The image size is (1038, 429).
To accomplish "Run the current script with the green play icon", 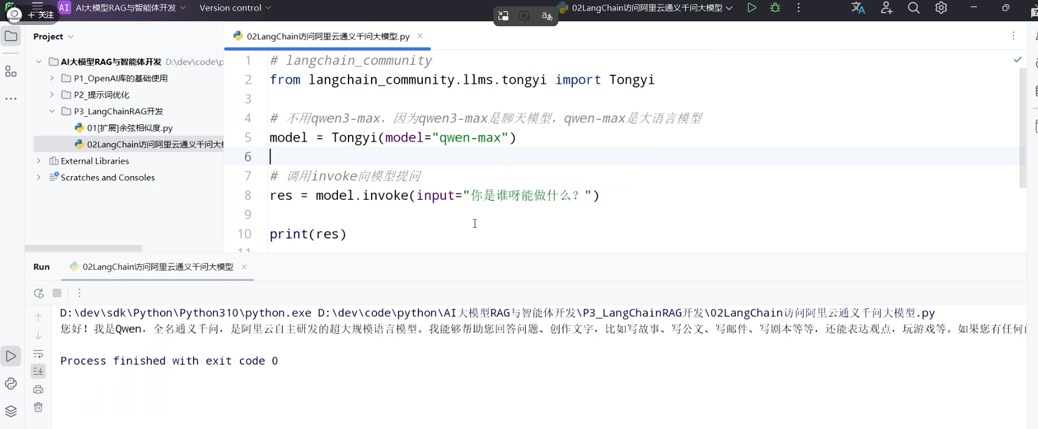I will tap(752, 8).
